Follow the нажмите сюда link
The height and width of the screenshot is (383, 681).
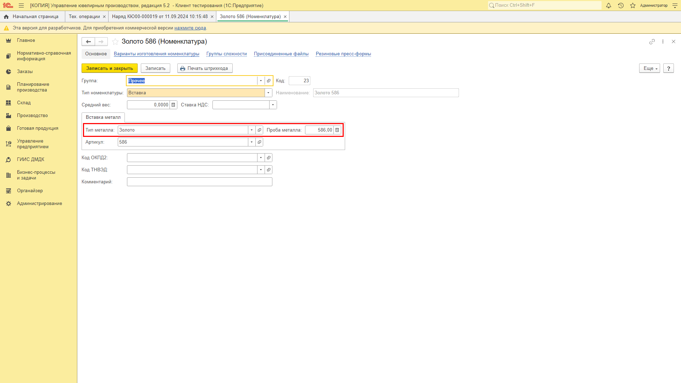(190, 28)
